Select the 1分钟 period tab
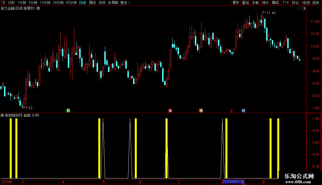Screen dimensions: 322x185 22,3
